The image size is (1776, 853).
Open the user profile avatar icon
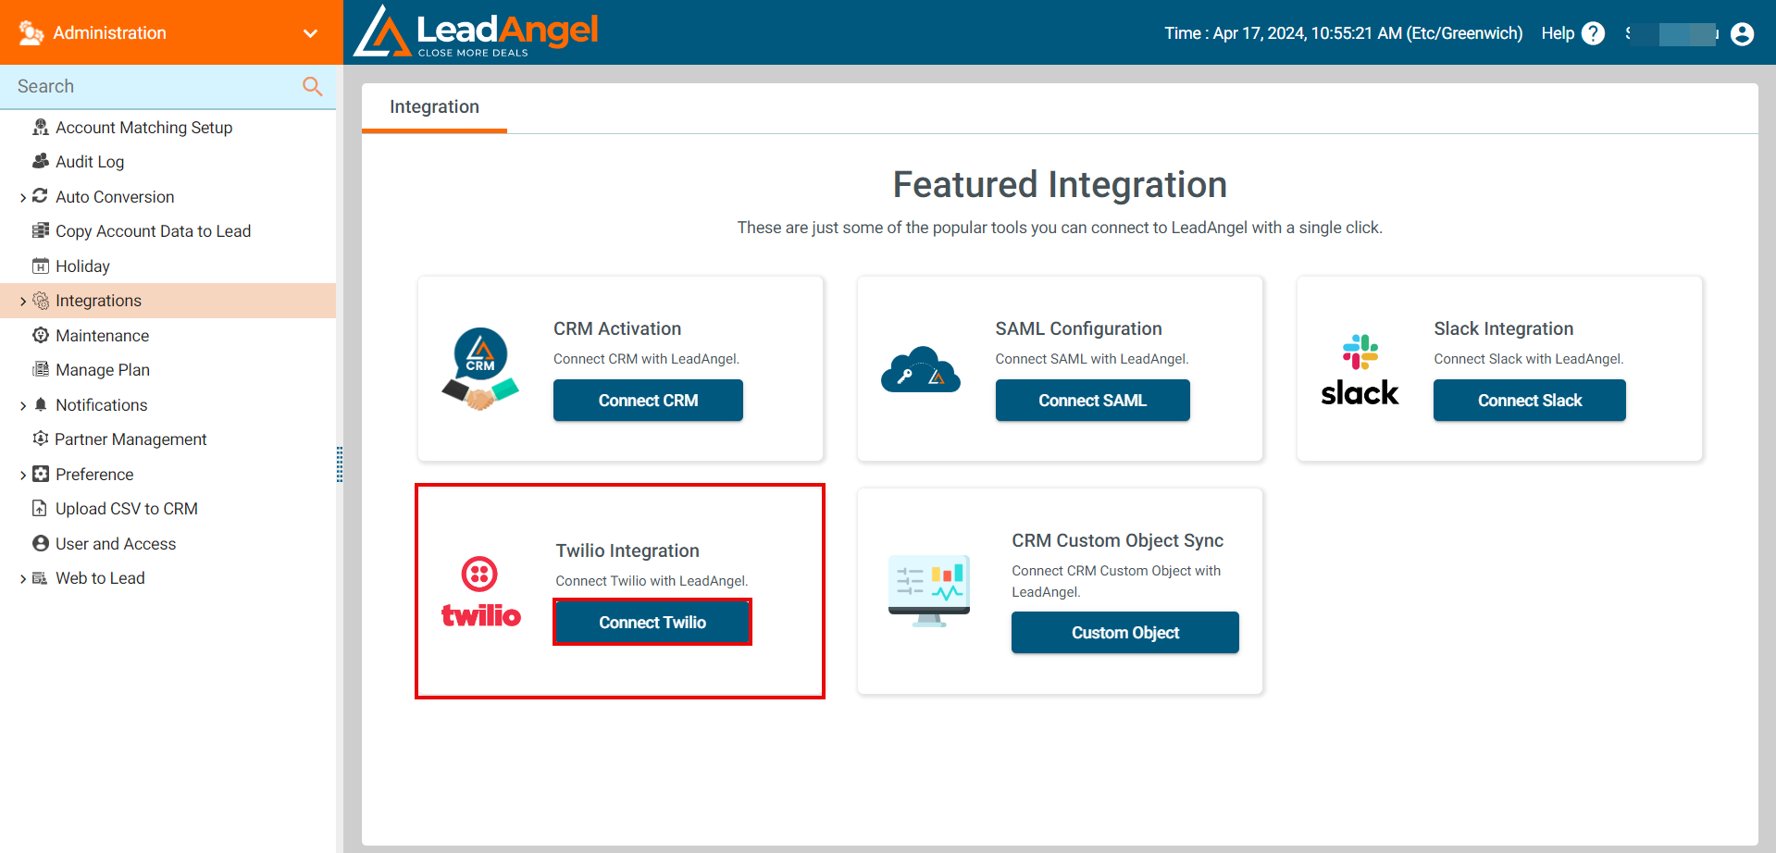point(1742,34)
